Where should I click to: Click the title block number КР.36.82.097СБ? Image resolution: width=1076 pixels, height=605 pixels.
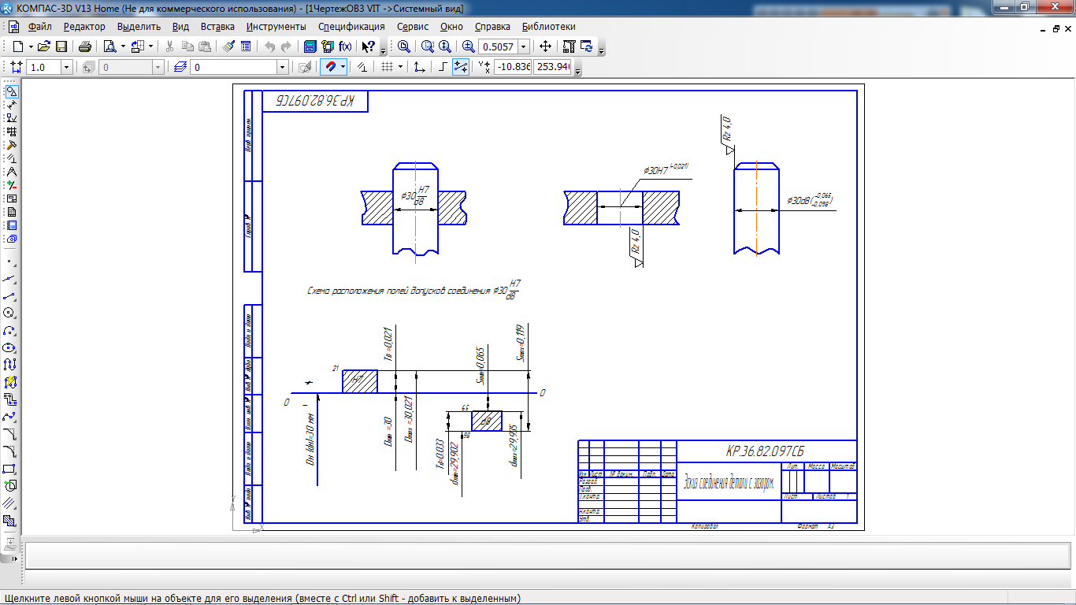pos(765,451)
